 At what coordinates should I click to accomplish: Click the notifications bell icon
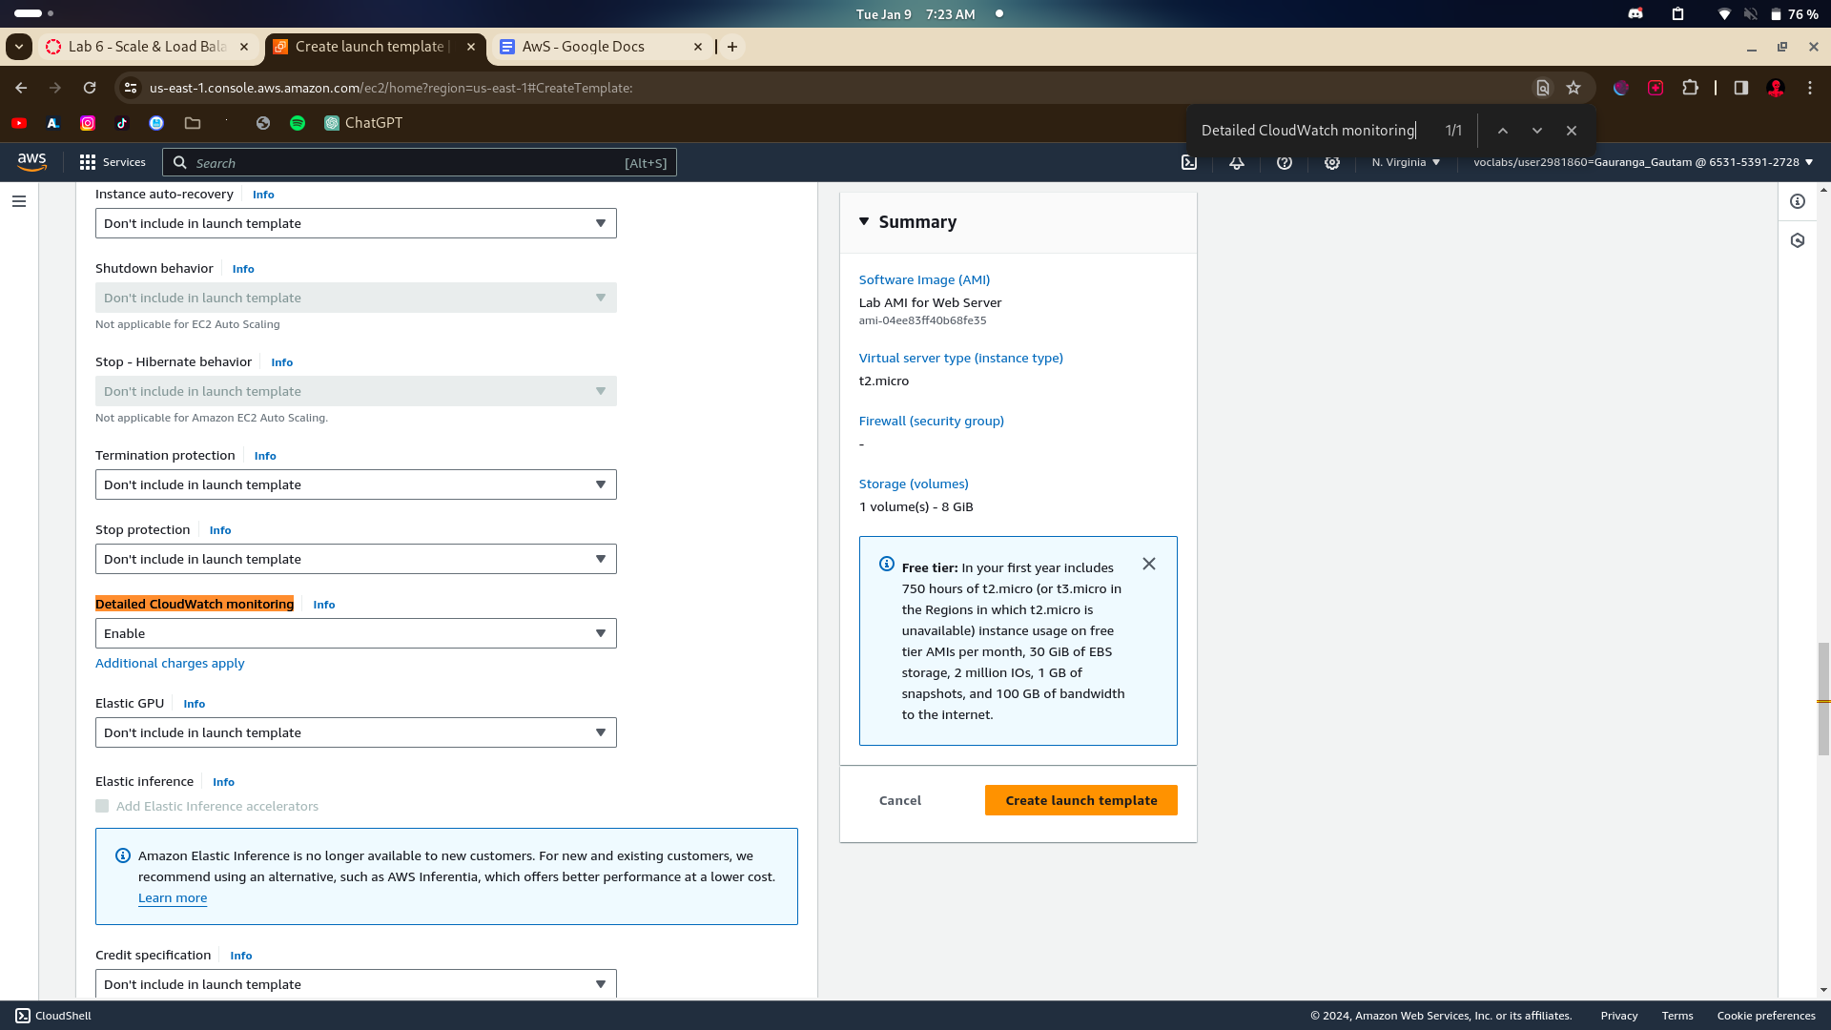coord(1237,163)
